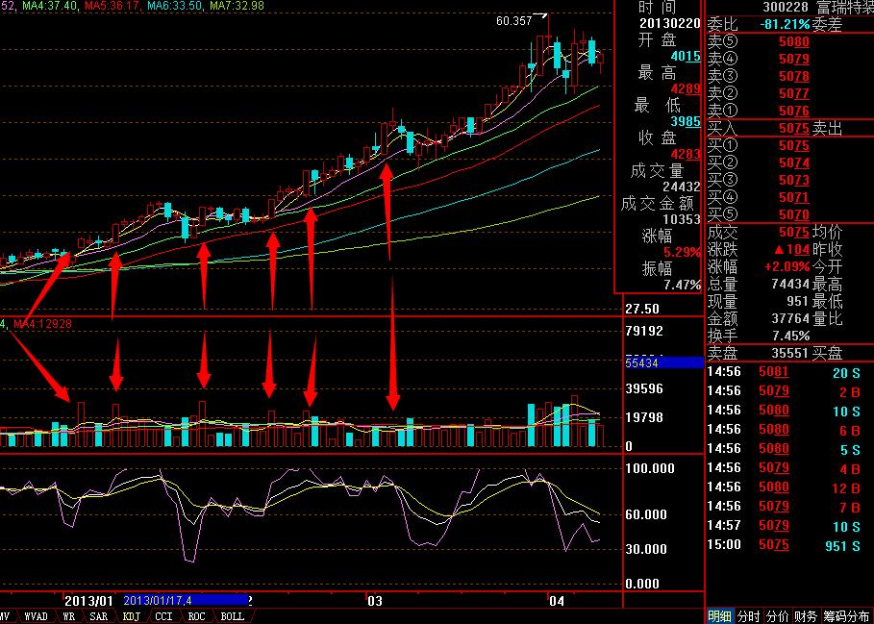Open the 财务 tab
Screen dimensions: 874x624
tap(807, 616)
